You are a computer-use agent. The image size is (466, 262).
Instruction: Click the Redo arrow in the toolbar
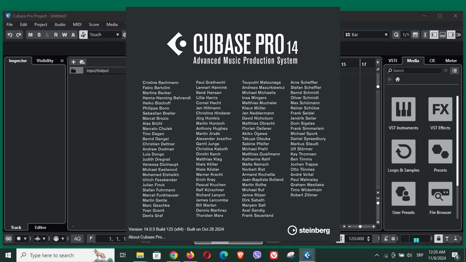[19, 35]
